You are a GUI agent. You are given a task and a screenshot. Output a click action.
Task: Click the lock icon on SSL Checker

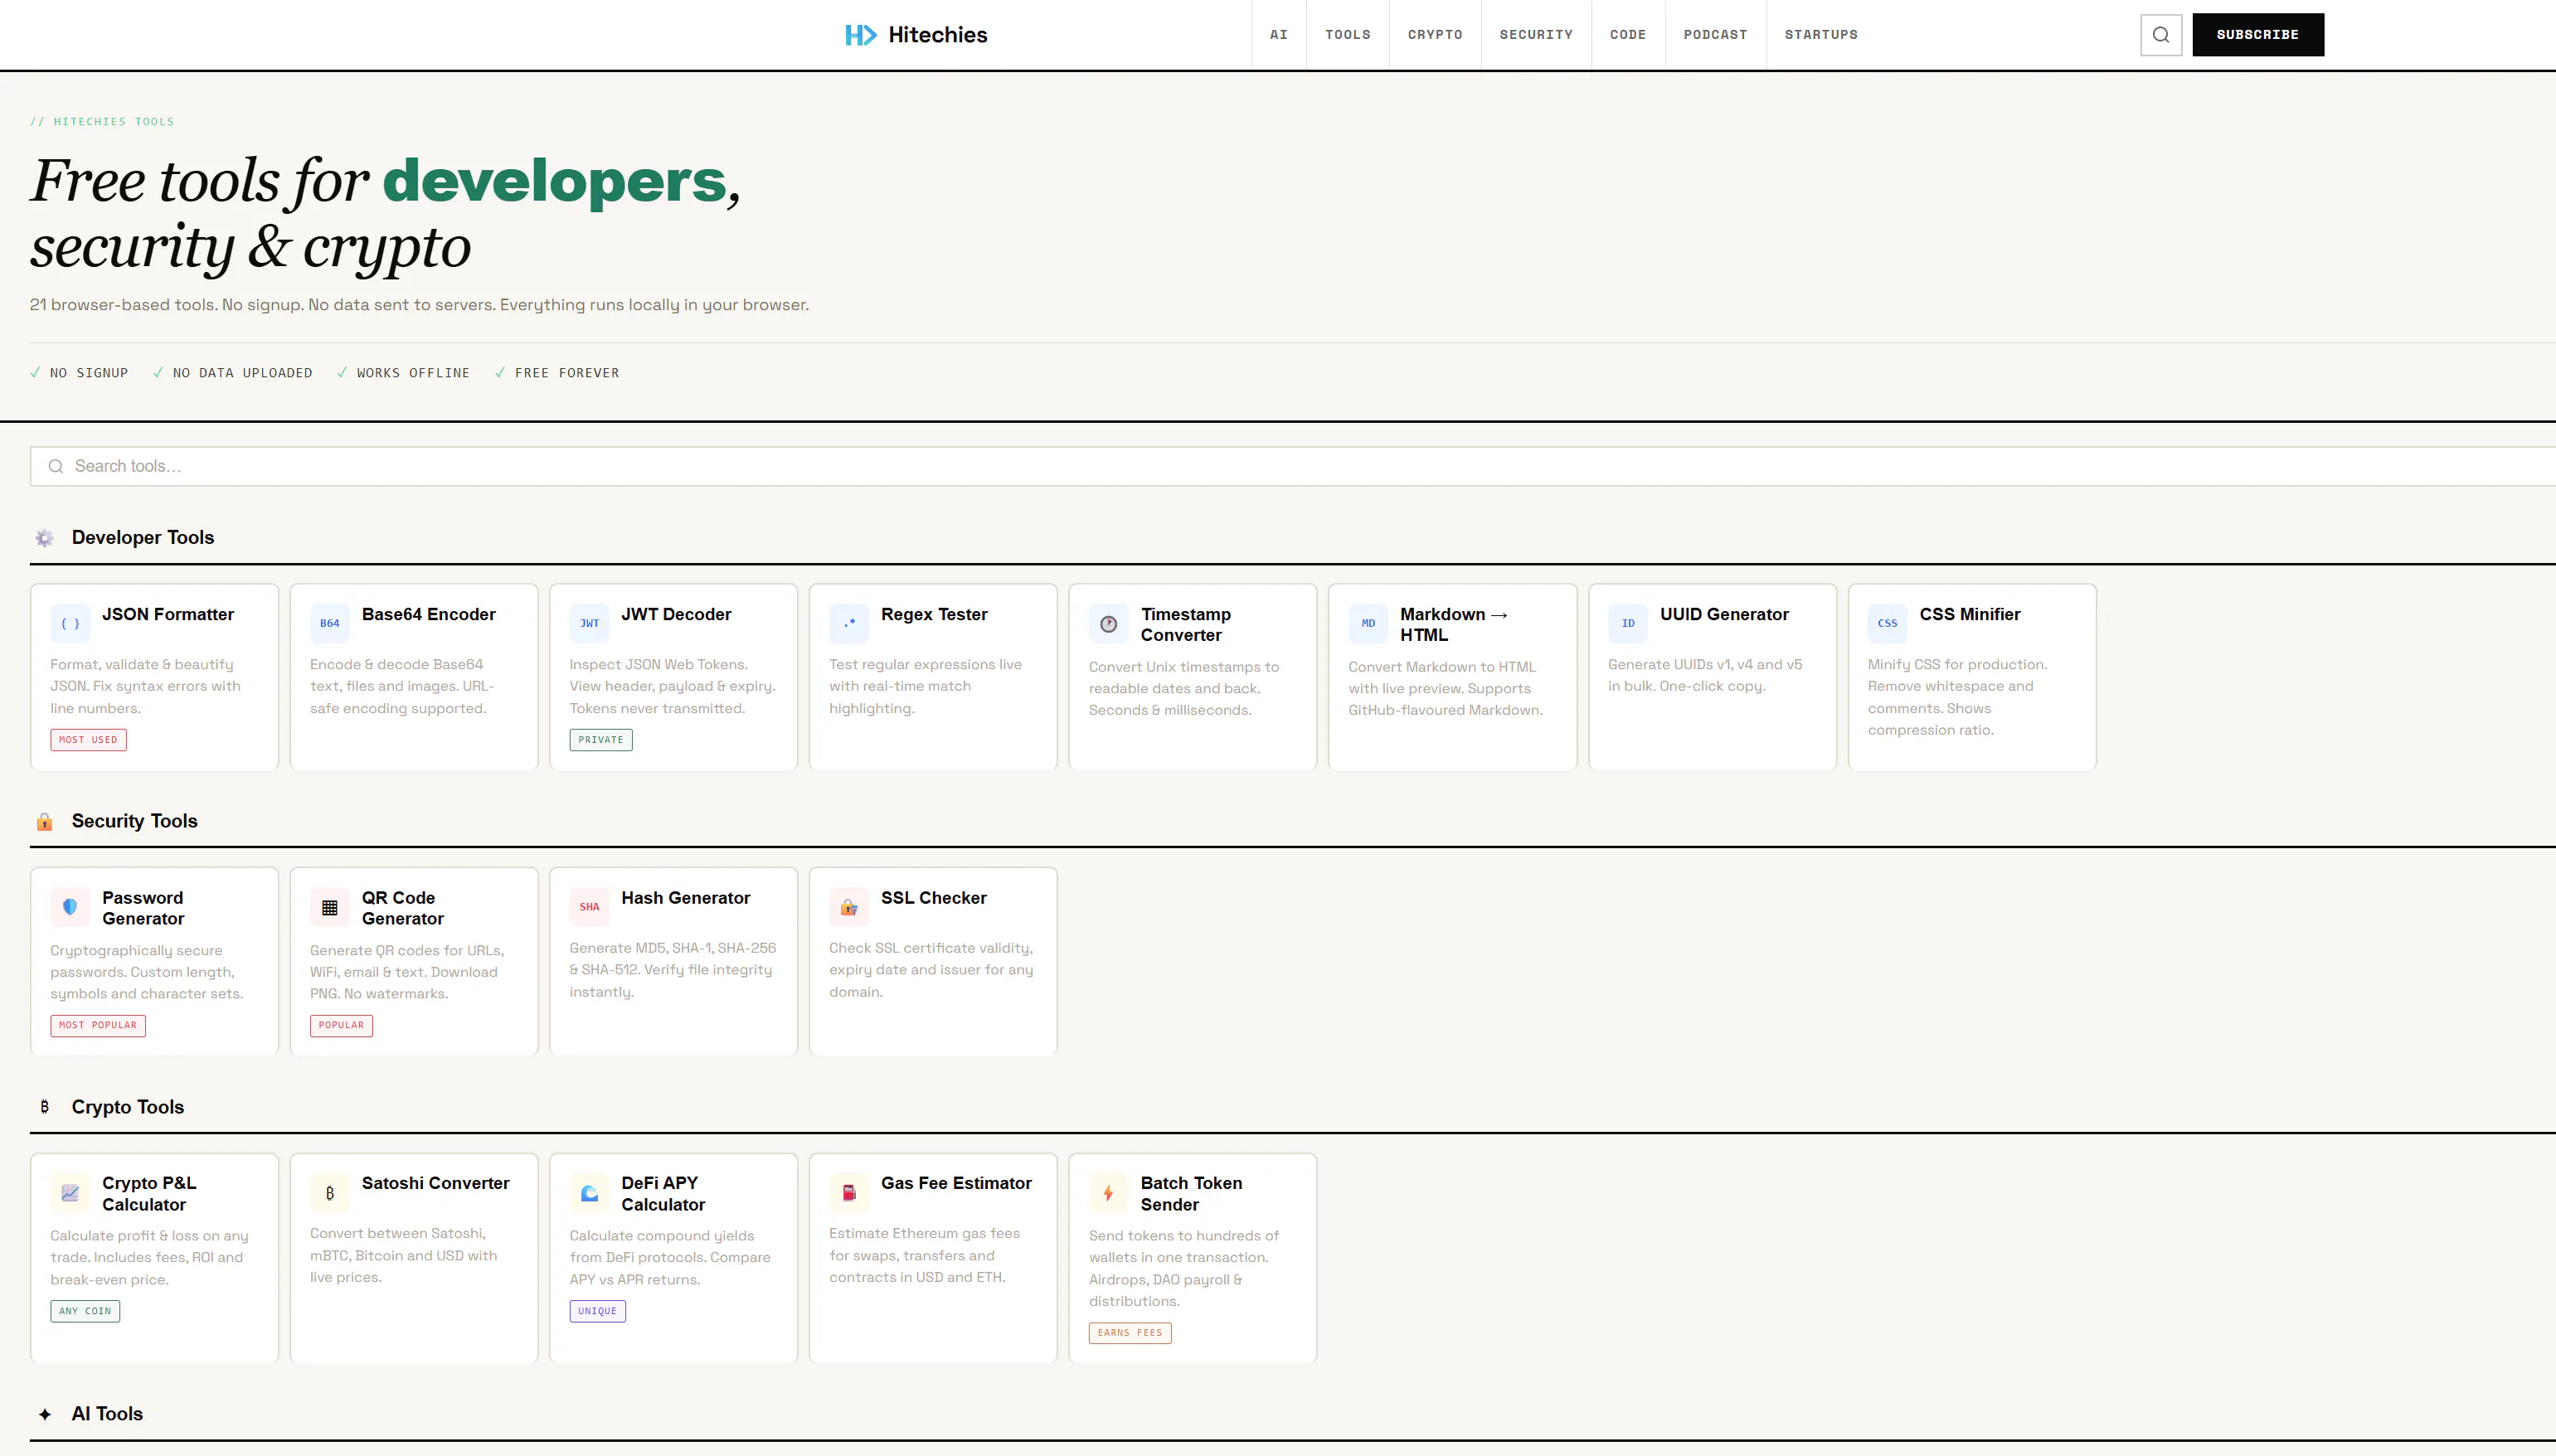(849, 907)
